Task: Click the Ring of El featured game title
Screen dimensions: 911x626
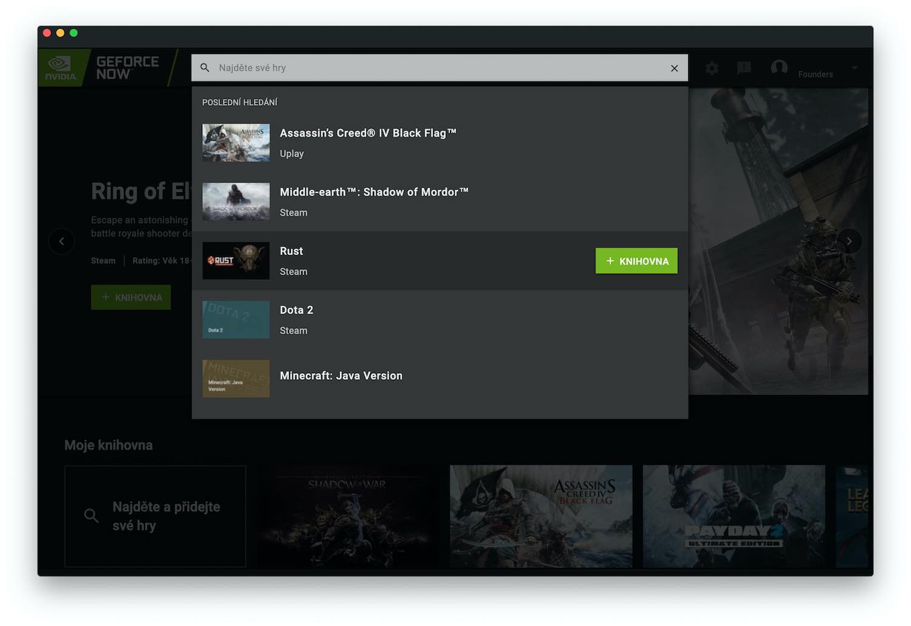Action: tap(141, 191)
